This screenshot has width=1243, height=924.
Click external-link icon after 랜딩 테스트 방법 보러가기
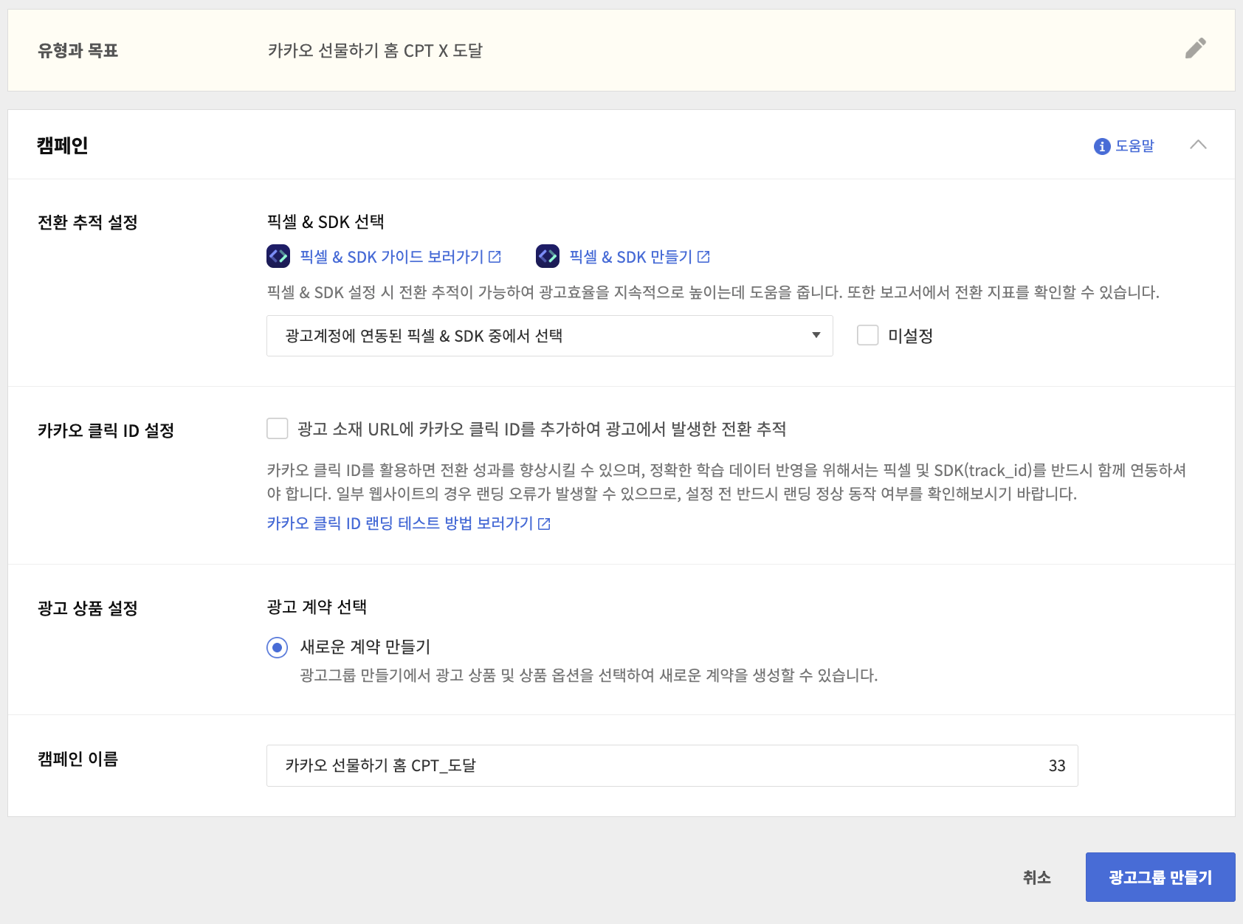(x=544, y=524)
